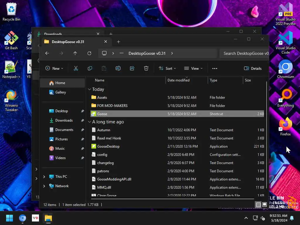The width and height of the screenshot is (300, 225).
Task: Sort by the Date modified column header
Action: click(187, 80)
